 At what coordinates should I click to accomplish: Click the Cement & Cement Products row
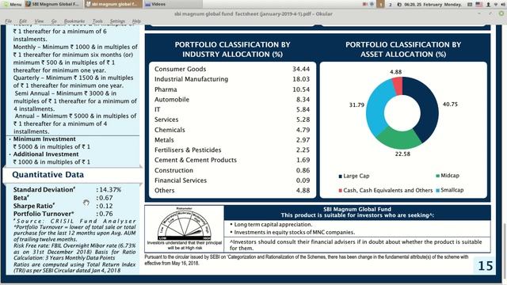[232, 160]
